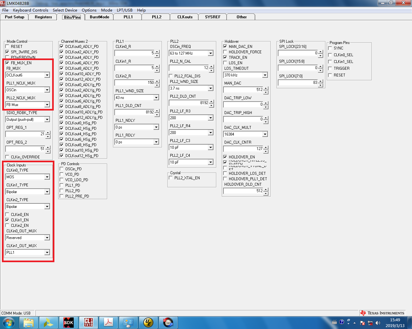Open the UltraEdit UE taskbar icon
Image resolution: width=412 pixels, height=329 pixels.
148,322
